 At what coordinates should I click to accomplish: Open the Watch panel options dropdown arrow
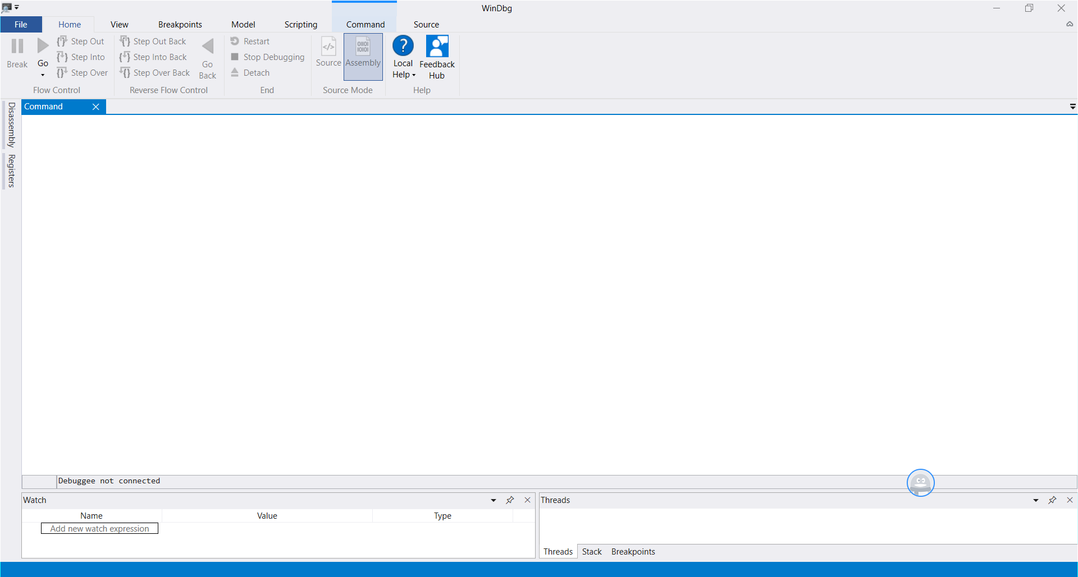point(494,500)
